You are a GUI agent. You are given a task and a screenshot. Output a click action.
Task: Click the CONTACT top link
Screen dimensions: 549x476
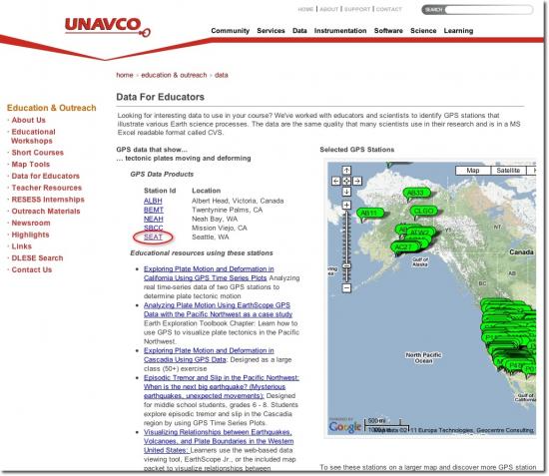click(388, 9)
